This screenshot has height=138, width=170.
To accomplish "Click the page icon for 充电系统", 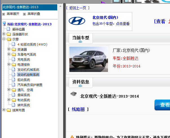I will (14, 59).
